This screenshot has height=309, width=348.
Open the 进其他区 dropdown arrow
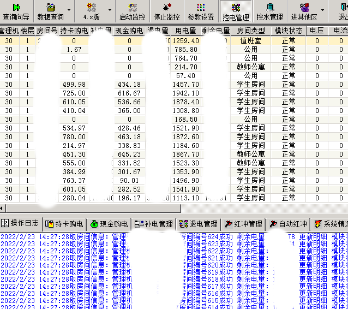tap(323, 10)
